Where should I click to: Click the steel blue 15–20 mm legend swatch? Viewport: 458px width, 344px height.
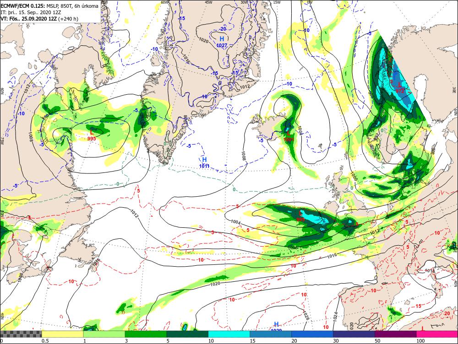pyautogui.click(x=271, y=334)
